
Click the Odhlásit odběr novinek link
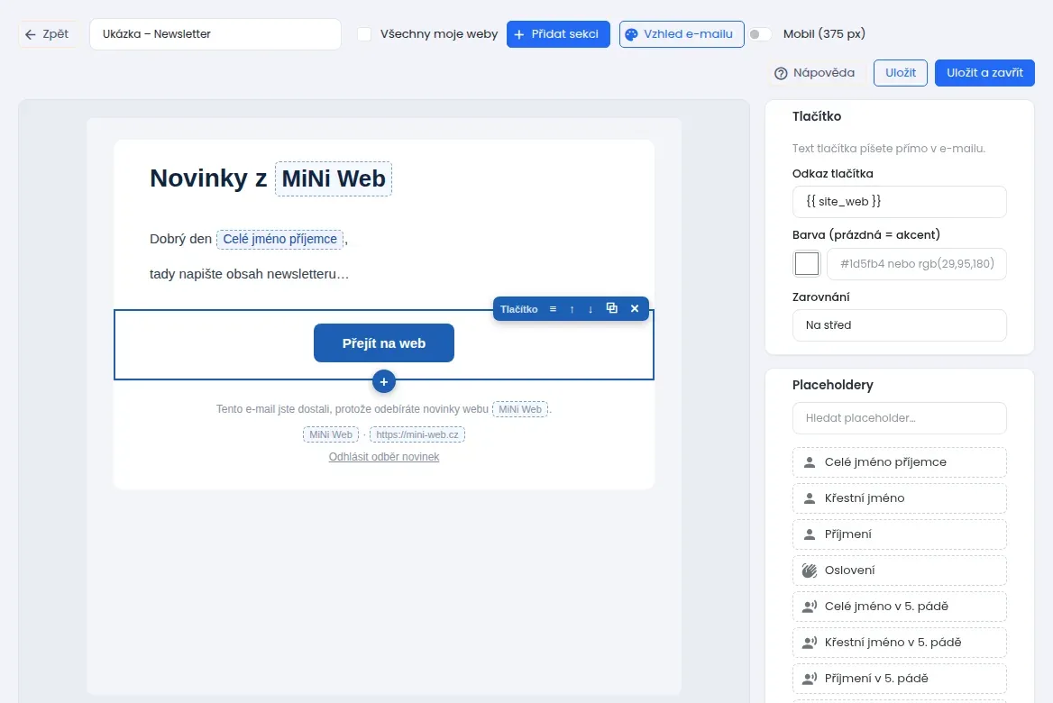pos(383,457)
